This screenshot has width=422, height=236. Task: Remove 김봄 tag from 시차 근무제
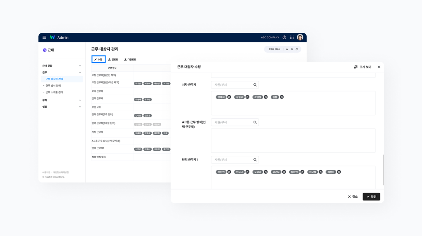coord(282,97)
